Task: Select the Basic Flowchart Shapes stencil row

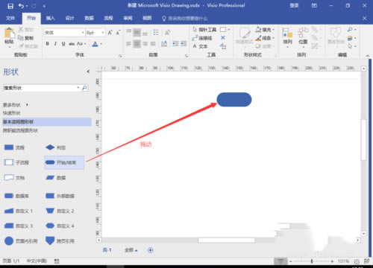Action: [x=47, y=121]
